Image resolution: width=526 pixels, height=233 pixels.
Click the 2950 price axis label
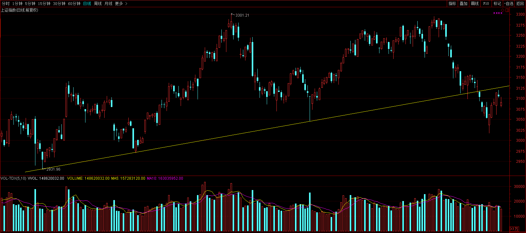tap(520, 162)
